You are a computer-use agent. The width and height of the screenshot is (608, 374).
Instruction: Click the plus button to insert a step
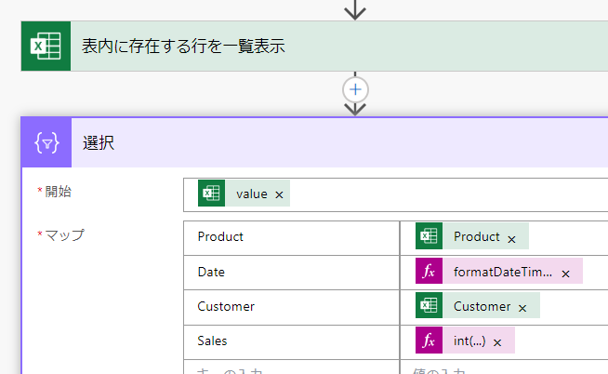355,89
